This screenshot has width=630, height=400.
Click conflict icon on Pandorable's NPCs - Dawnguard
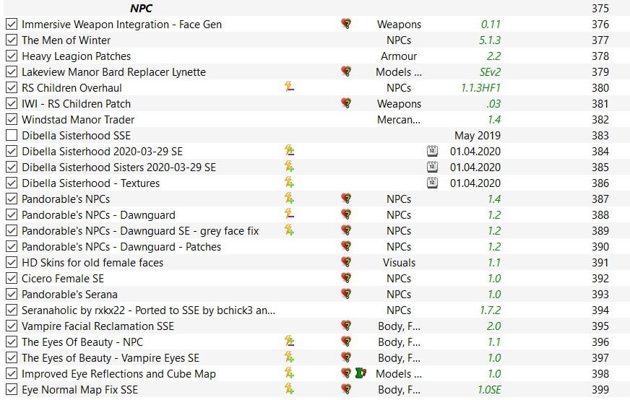tap(289, 214)
